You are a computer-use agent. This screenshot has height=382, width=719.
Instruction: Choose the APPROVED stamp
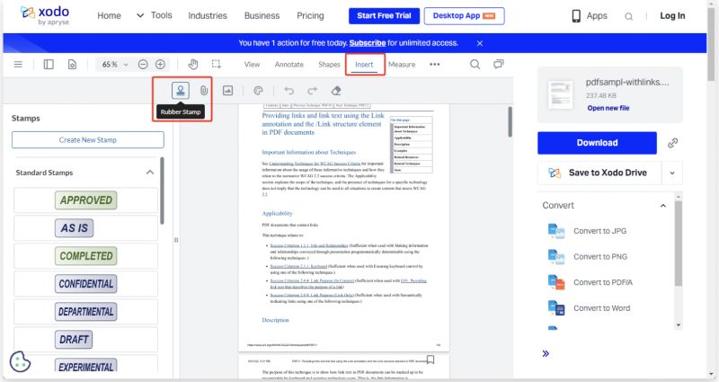(x=85, y=200)
